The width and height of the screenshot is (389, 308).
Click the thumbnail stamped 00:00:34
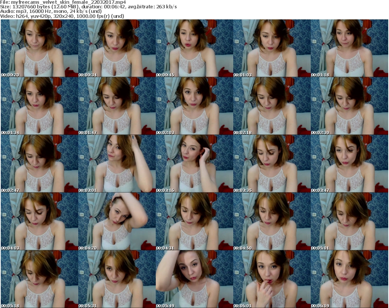117,48
